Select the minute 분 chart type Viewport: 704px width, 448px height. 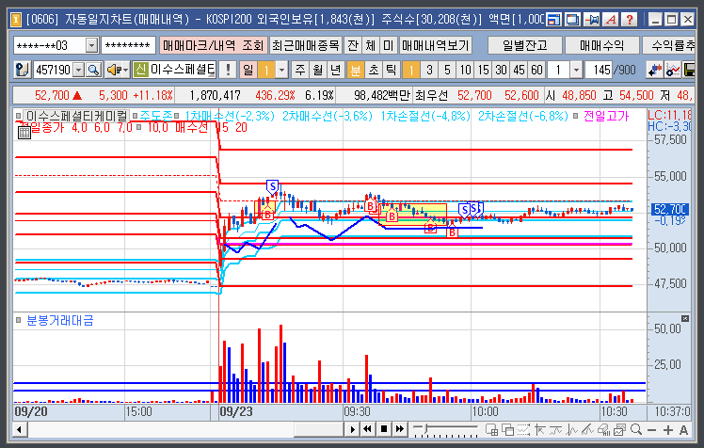coord(355,70)
